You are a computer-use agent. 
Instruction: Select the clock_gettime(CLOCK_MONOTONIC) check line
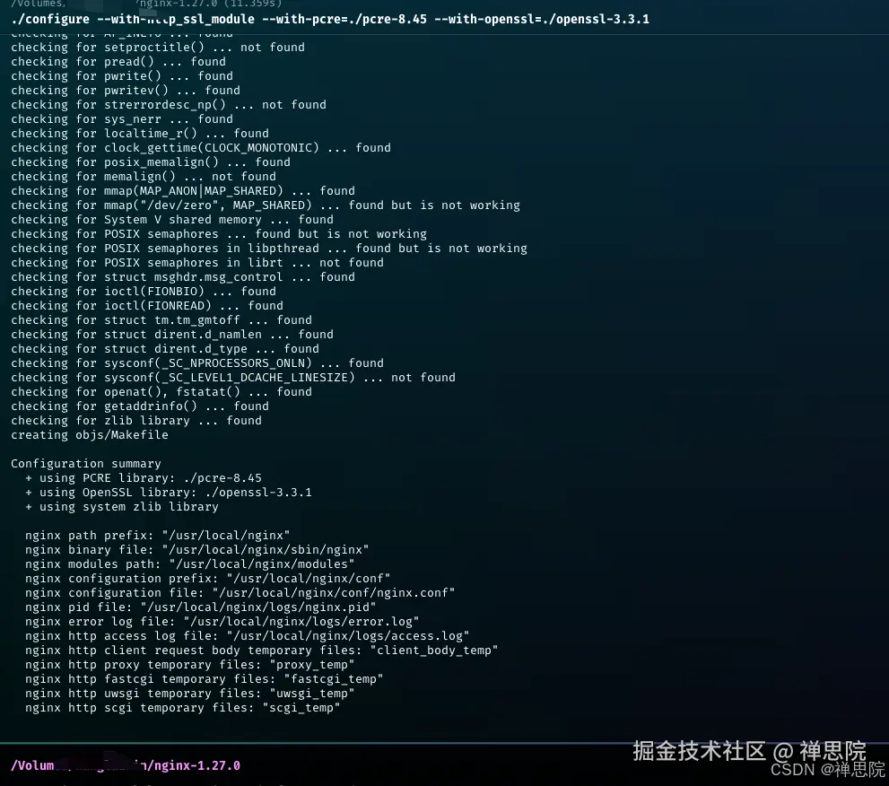point(201,147)
